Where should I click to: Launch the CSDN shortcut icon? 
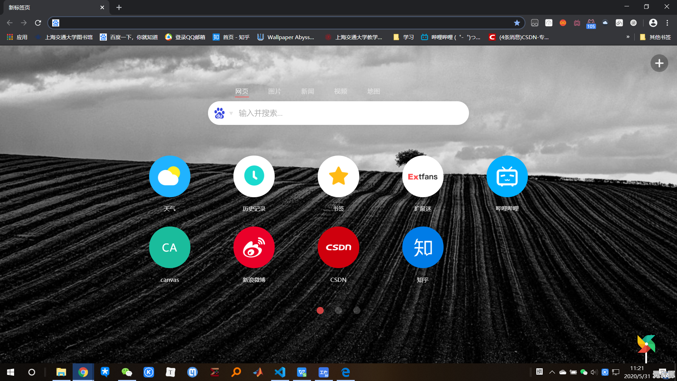pyautogui.click(x=338, y=247)
